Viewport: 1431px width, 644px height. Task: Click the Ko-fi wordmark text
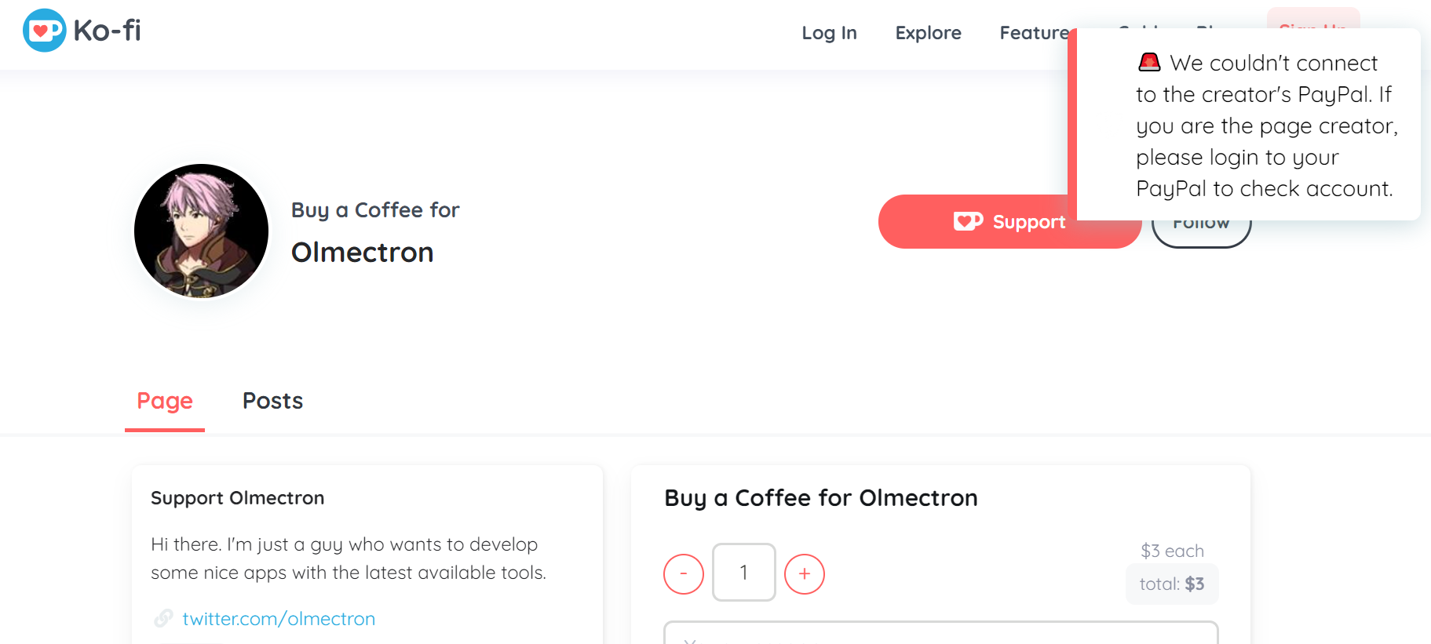(x=107, y=31)
